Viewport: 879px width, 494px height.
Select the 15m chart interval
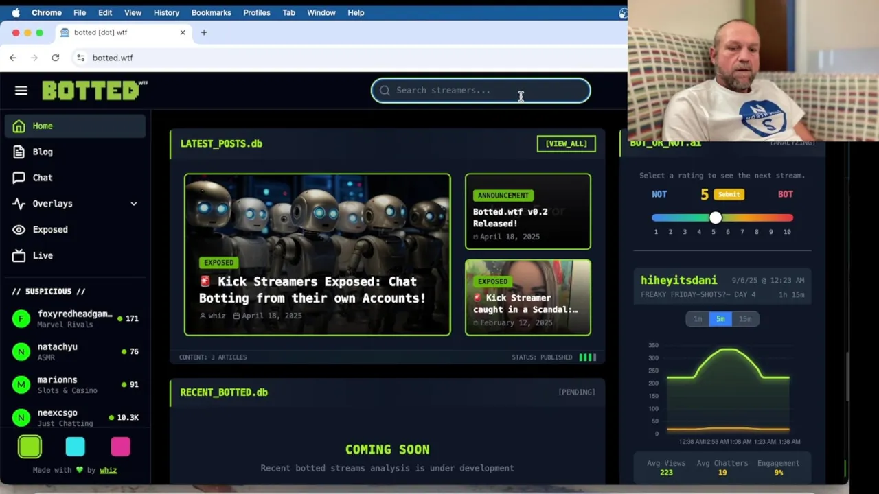pyautogui.click(x=745, y=319)
